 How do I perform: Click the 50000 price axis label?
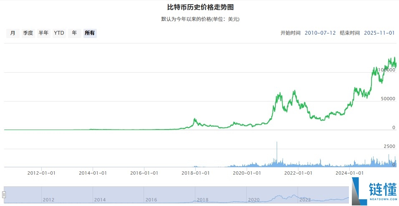point(388,99)
